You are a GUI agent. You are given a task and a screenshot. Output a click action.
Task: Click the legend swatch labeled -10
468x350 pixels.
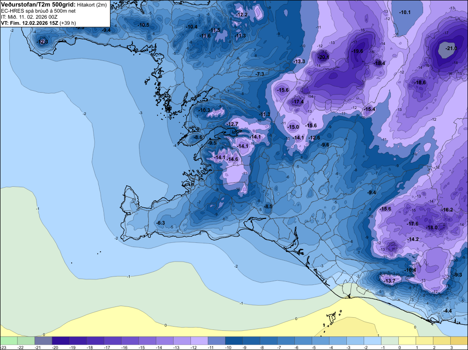234,341
